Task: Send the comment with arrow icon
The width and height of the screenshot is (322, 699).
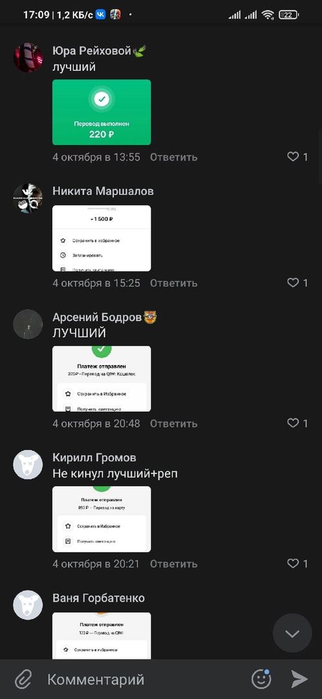Action: tap(299, 679)
